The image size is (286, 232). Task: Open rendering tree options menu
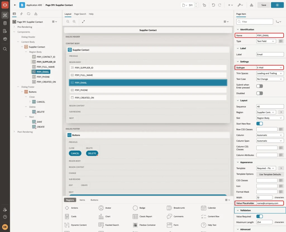point(54,22)
